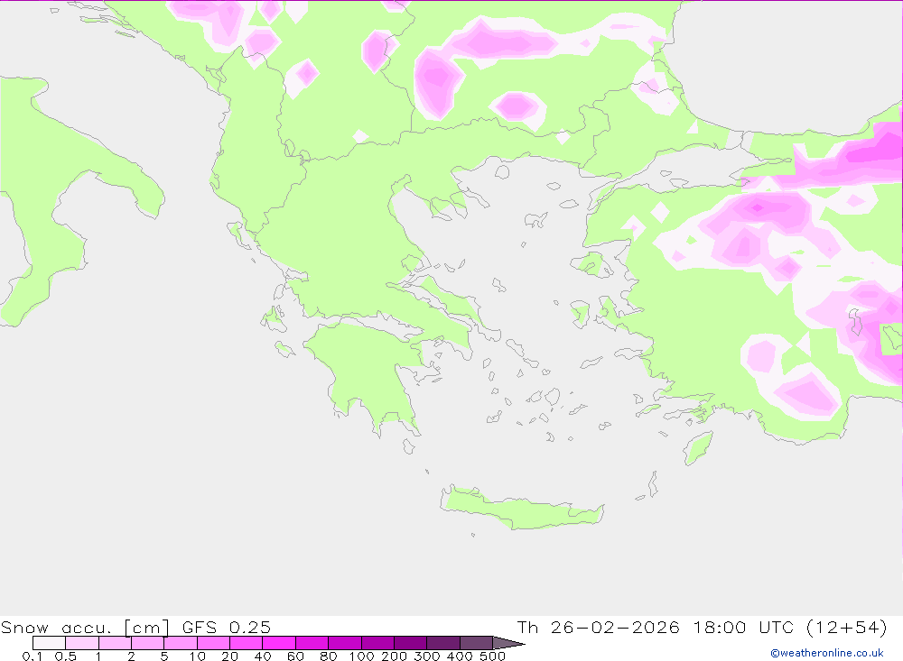The width and height of the screenshot is (903, 661).
Task: Click the 0.1–0.5 cm legend swatch
Action: coord(49,643)
